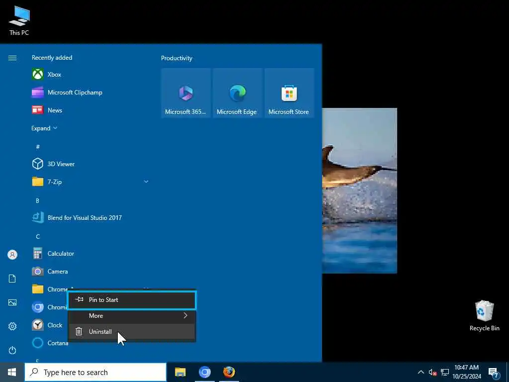The height and width of the screenshot is (382, 509).
Task: Open Action Center notifications
Action: click(493, 373)
